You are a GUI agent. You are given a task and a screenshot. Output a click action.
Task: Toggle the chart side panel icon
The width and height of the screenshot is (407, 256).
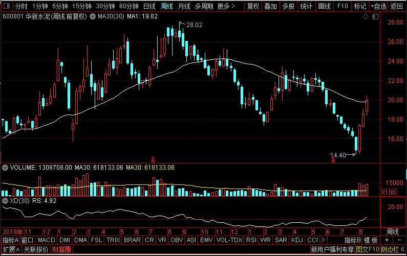click(x=375, y=16)
